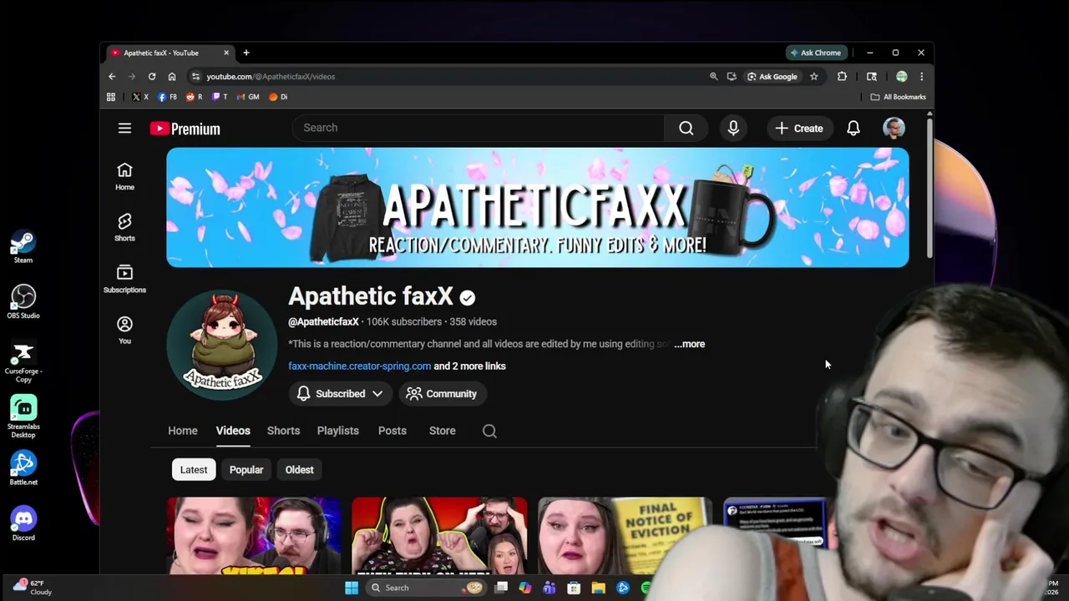Open Microsoft Store from the taskbar
Viewport: 1069px width, 601px height.
(x=574, y=588)
